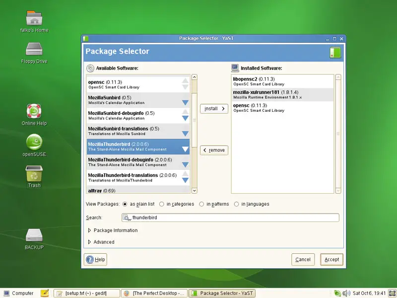Select opensc (0.11.3) in Available Software
Screen dimensions: 397x298
pyautogui.click(x=138, y=84)
